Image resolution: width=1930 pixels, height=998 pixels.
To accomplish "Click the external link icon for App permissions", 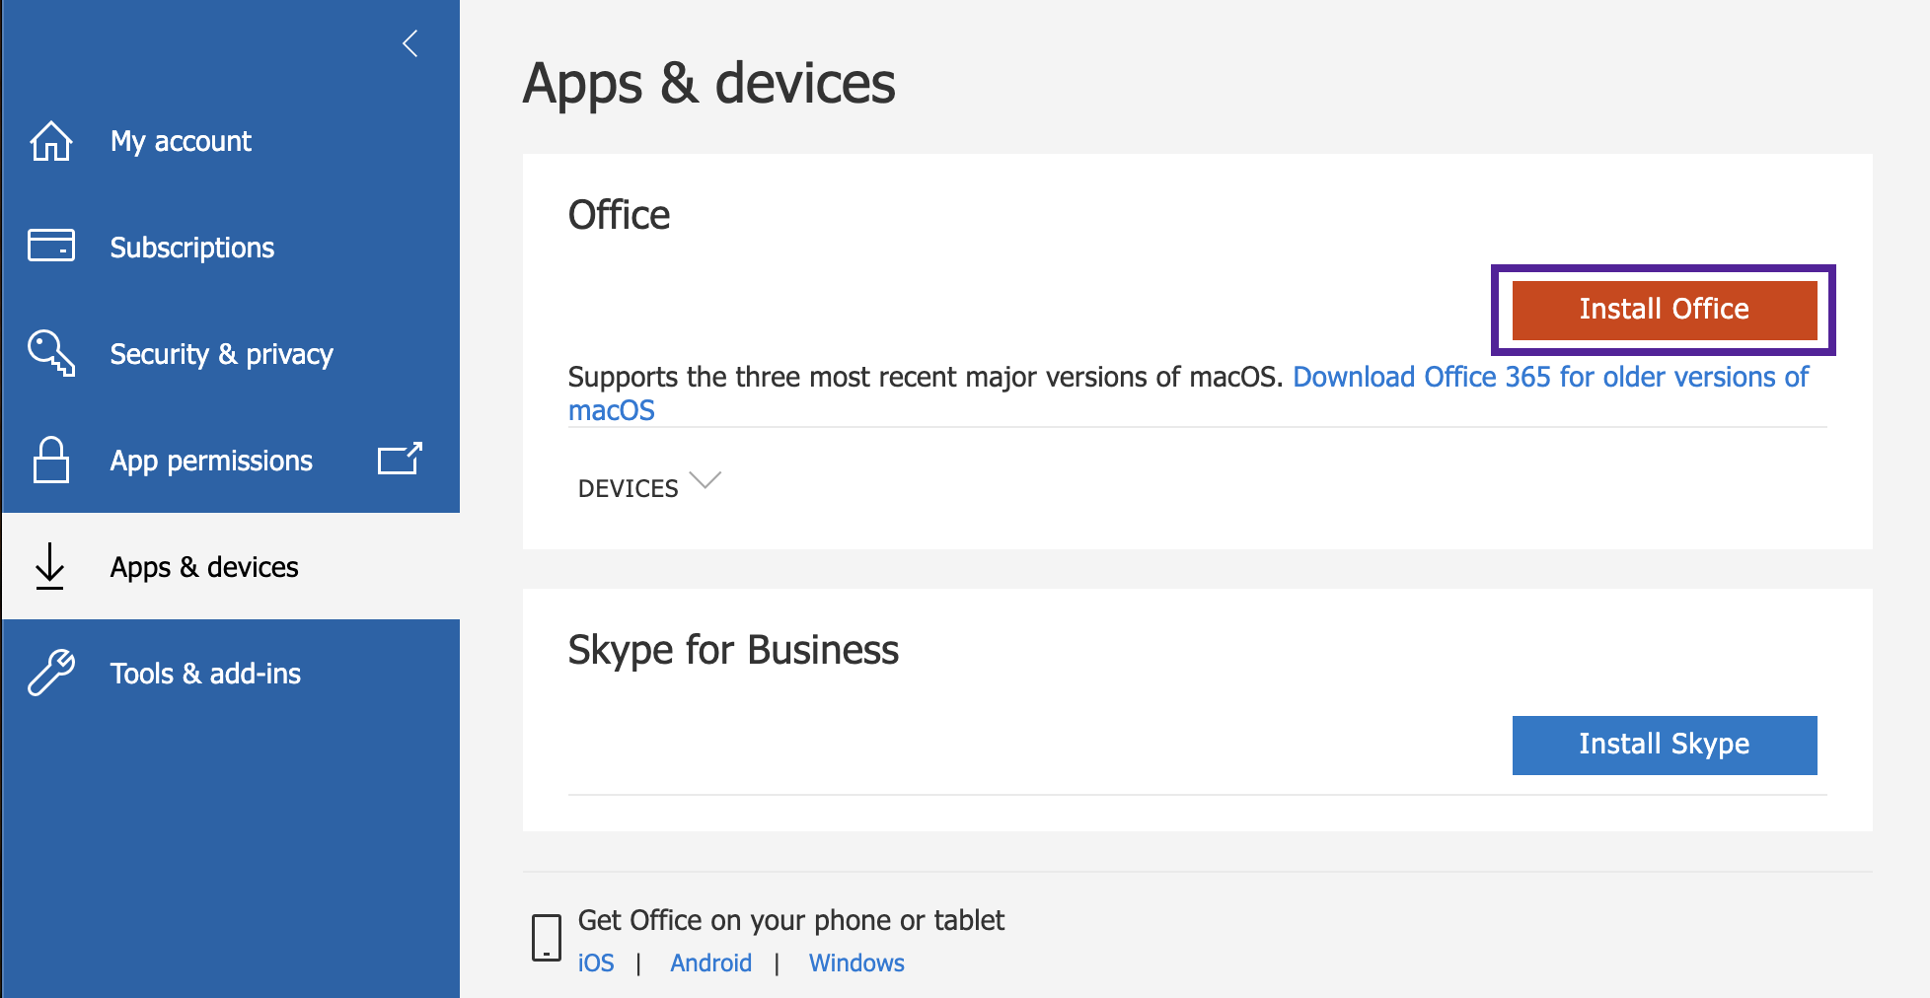I will tap(400, 459).
